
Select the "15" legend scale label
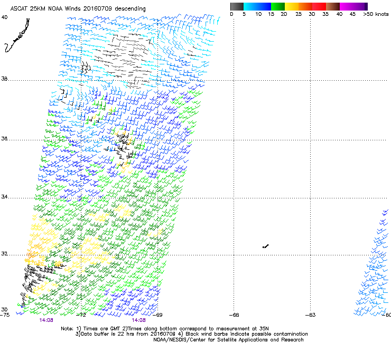tap(271, 14)
